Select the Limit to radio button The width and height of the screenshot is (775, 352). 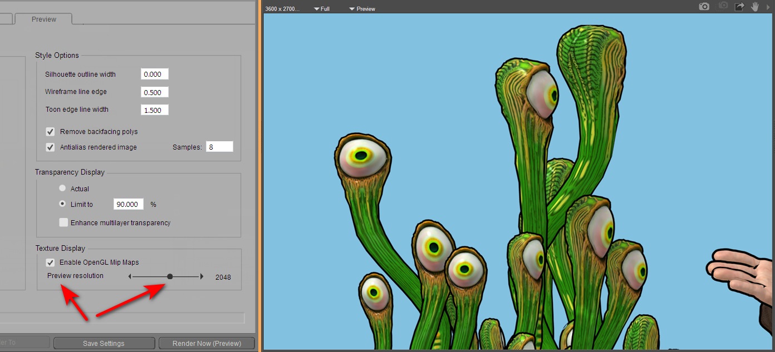62,204
